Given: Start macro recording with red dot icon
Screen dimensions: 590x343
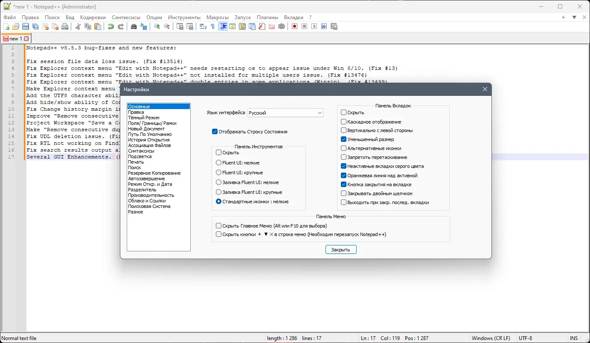Looking at the screenshot, I should [x=295, y=26].
